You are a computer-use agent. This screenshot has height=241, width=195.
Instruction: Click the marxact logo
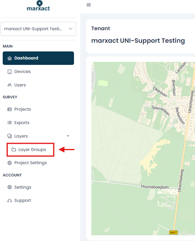pos(38,6)
